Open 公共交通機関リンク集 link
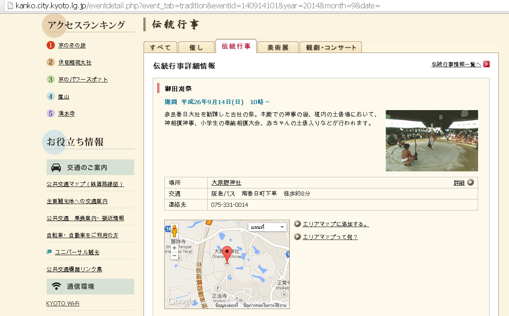Screen dimensions: 509x316 (x=74, y=269)
